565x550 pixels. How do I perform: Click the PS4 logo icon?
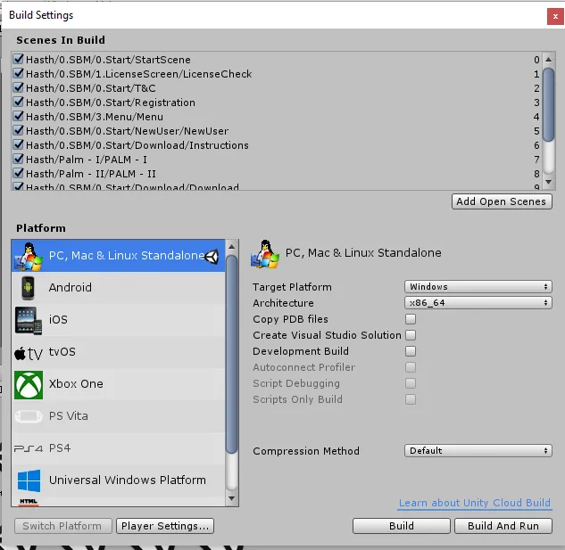(x=29, y=448)
